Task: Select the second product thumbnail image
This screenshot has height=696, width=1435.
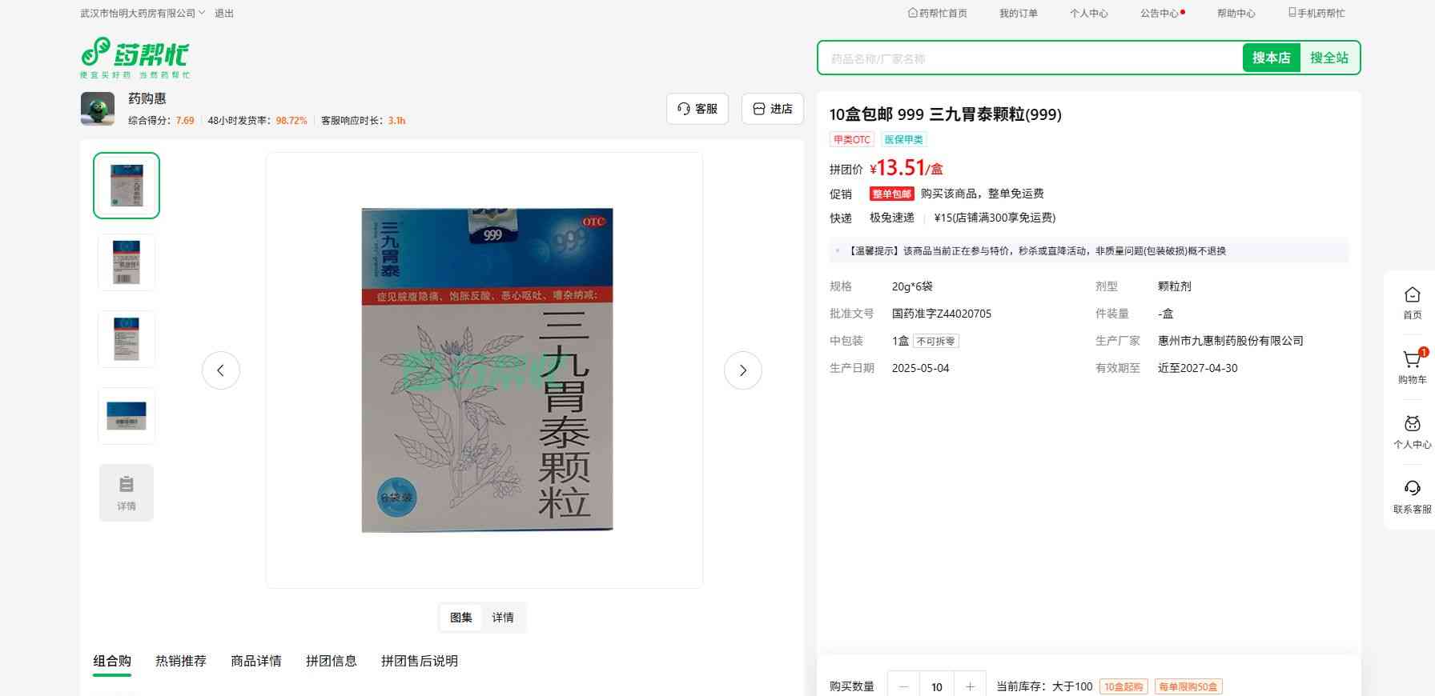Action: point(127,262)
